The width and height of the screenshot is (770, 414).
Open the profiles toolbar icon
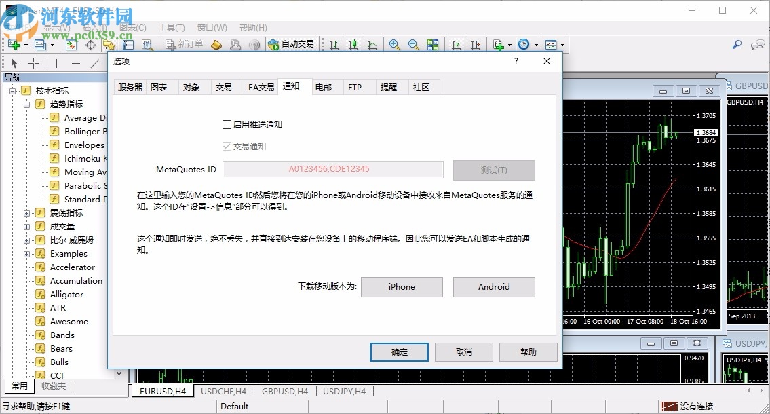coord(41,45)
